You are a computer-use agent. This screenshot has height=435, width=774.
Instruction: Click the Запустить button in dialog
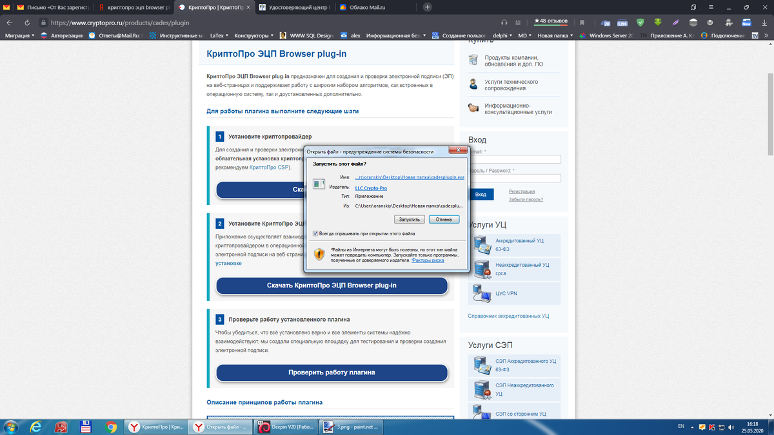[408, 219]
